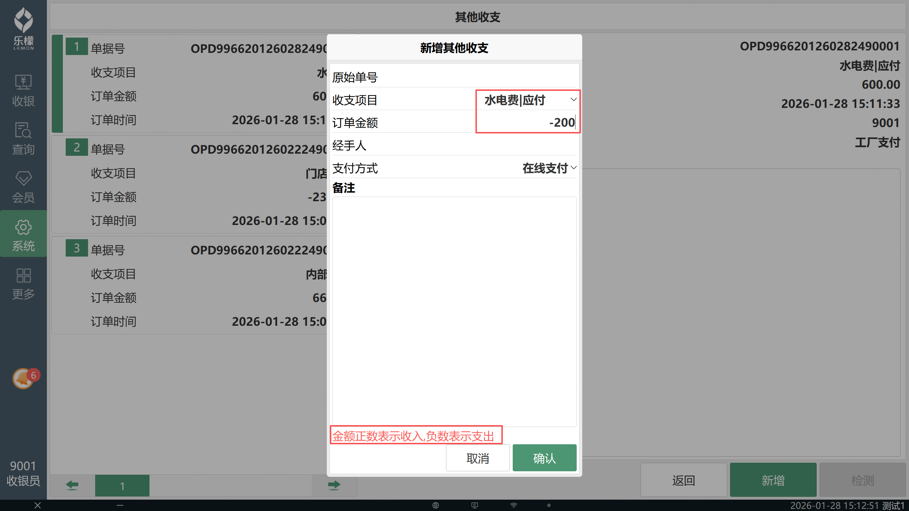Click into the 备注 remarks text area

[454, 311]
